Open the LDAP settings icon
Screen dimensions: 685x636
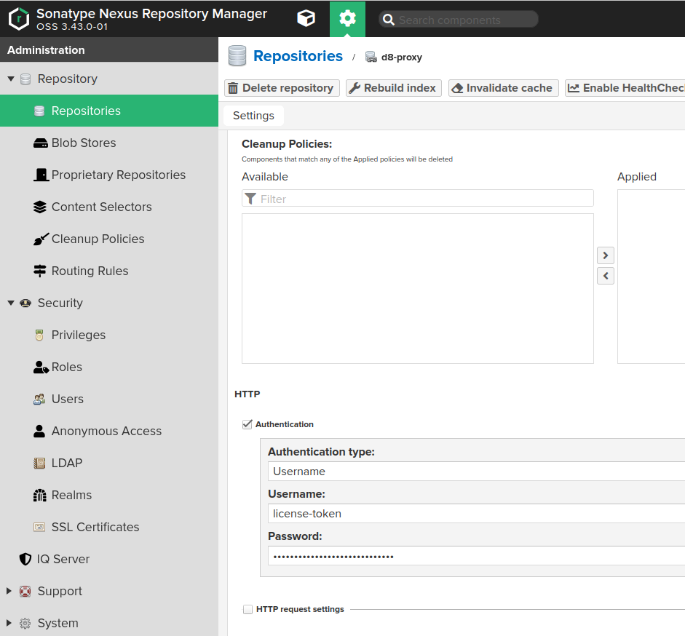[38, 463]
